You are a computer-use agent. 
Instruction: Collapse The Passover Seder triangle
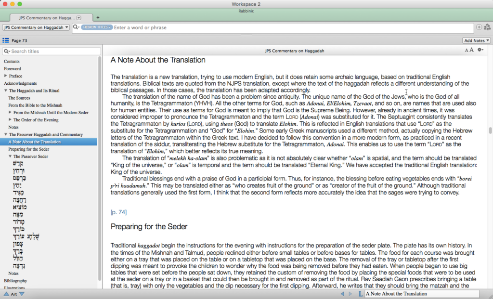(10, 156)
